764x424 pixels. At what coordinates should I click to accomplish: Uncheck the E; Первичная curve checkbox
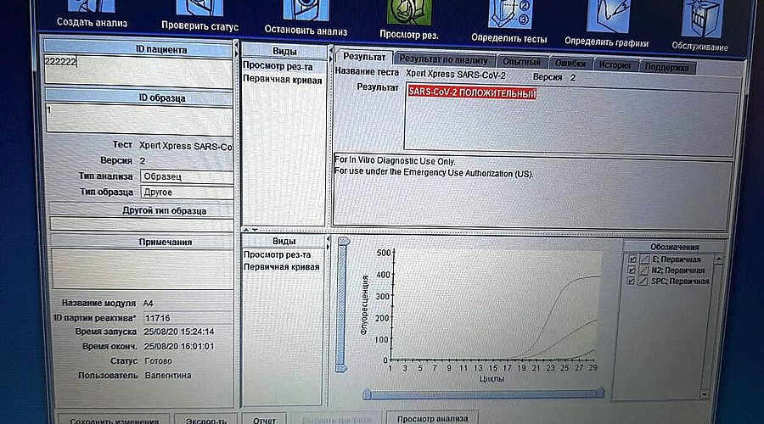pos(630,259)
